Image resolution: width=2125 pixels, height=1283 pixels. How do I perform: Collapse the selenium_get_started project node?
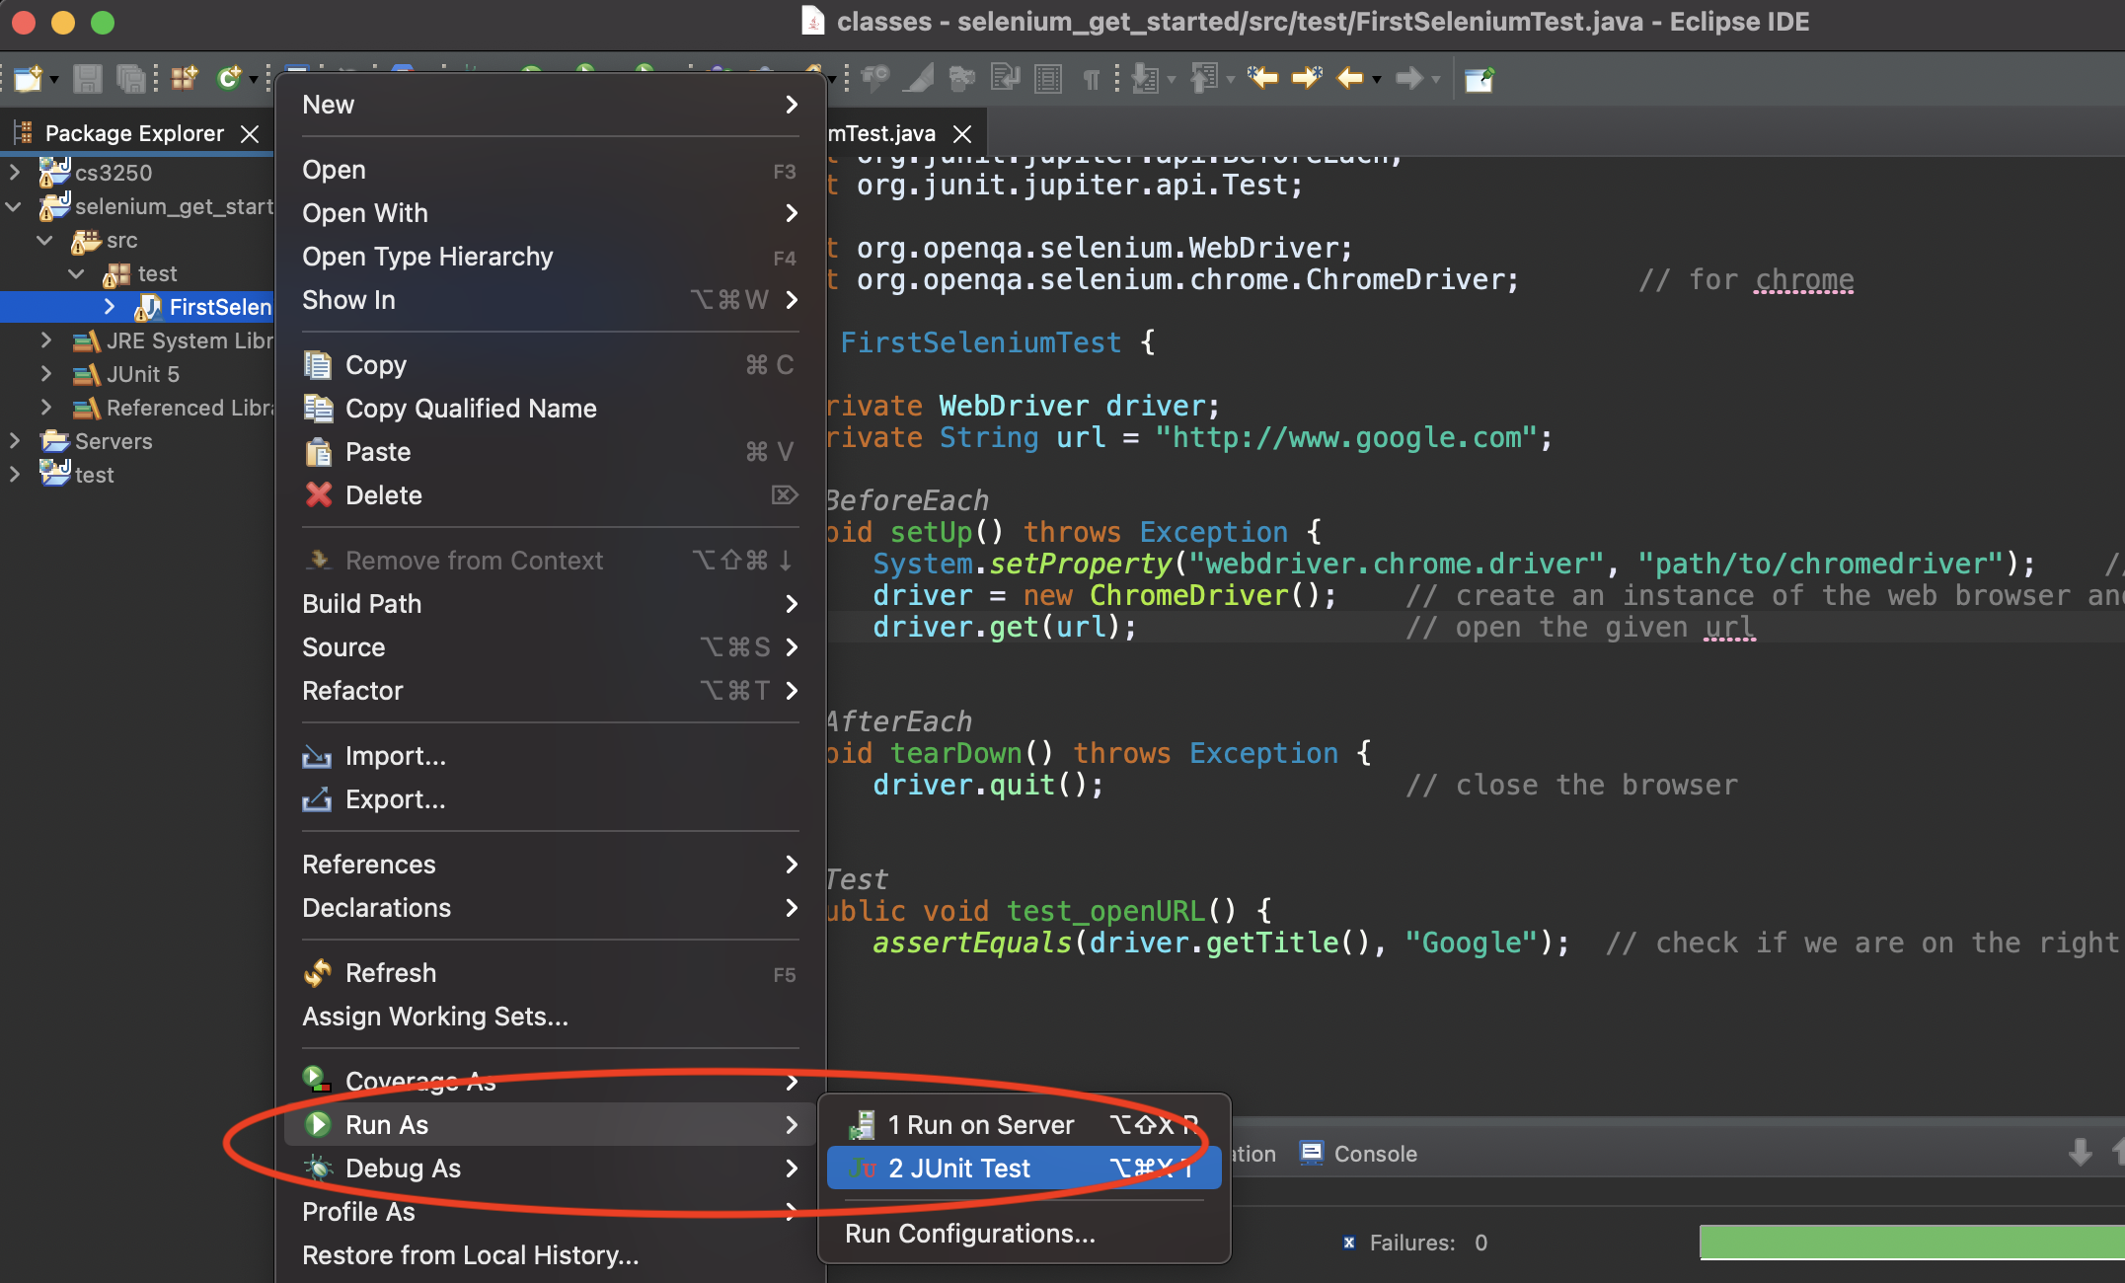[x=14, y=206]
